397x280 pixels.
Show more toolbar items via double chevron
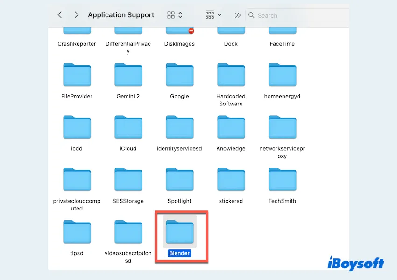click(237, 15)
